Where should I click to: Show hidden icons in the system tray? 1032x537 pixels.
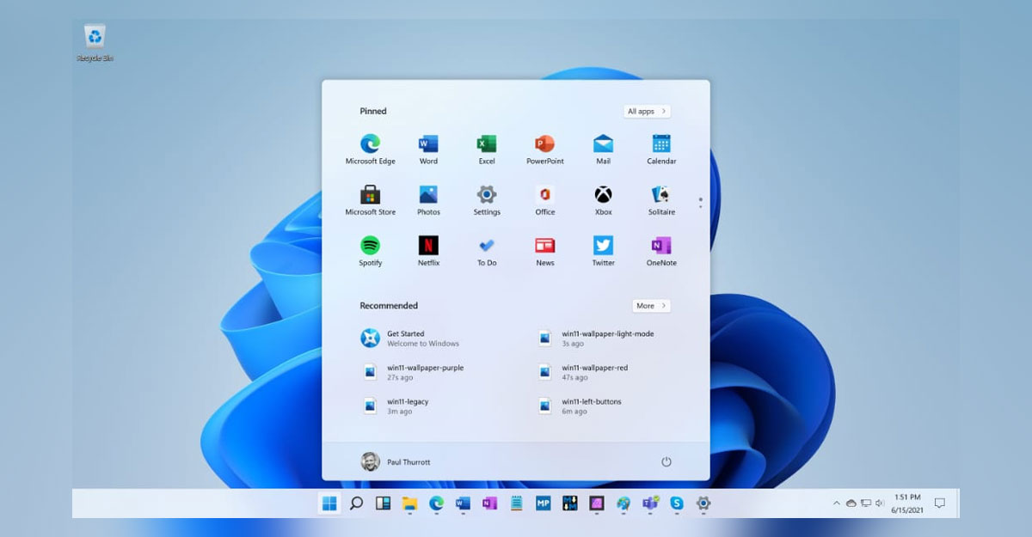tap(837, 503)
